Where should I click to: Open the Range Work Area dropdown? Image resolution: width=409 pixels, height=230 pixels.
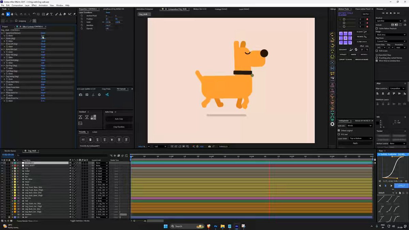pyautogui.click(x=391, y=34)
